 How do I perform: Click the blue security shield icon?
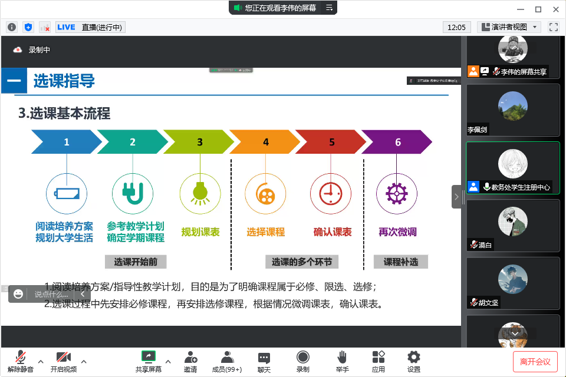28,27
